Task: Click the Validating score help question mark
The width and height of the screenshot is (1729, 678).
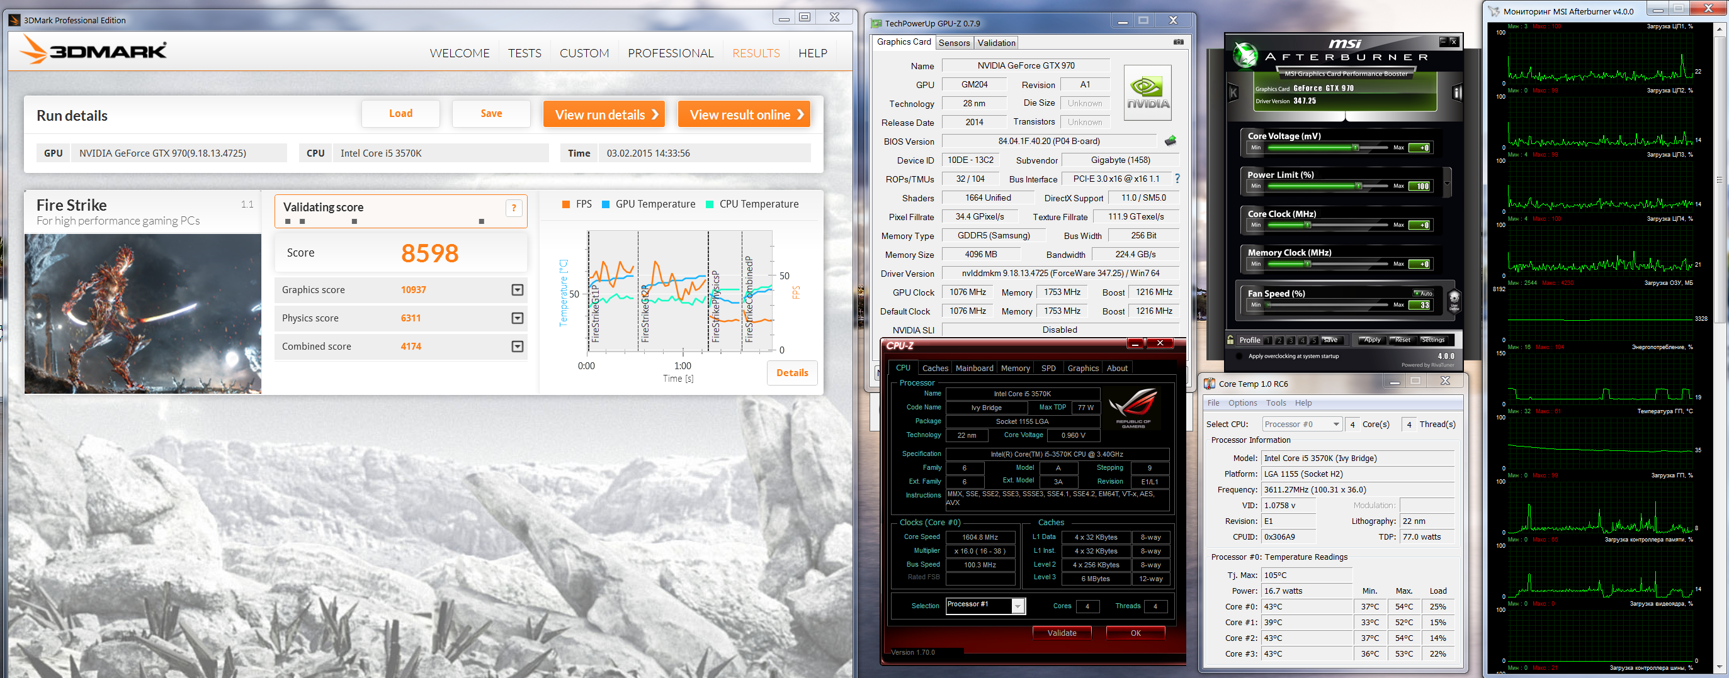Action: [513, 208]
